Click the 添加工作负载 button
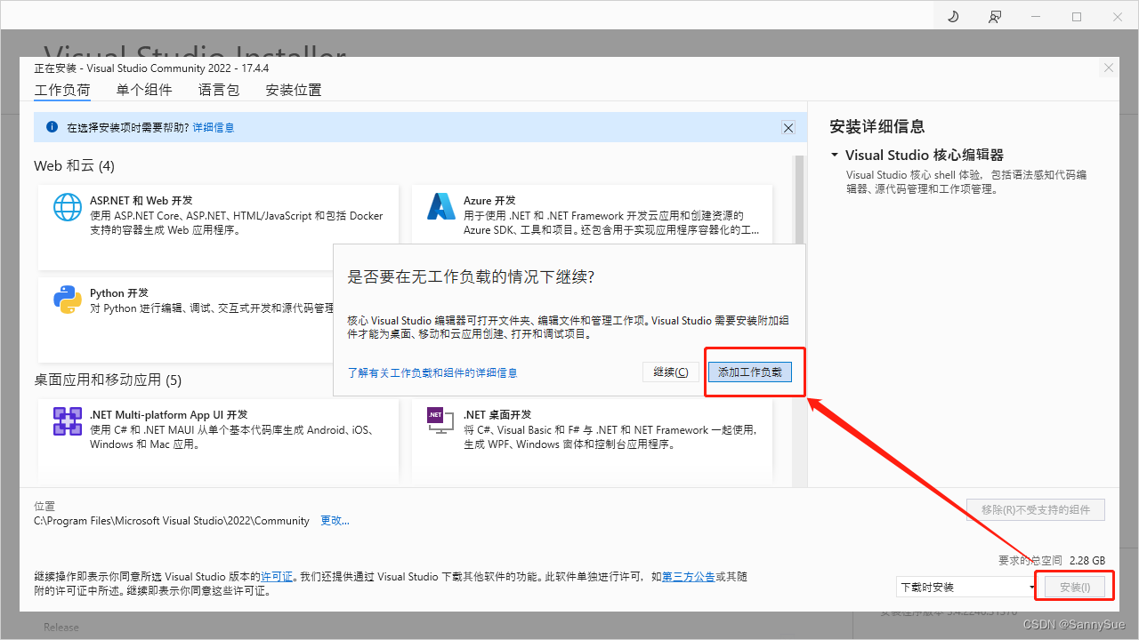The image size is (1139, 640). coord(750,372)
